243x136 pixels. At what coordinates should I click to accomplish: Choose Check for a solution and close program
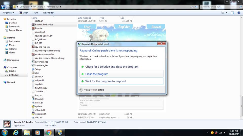121,67
